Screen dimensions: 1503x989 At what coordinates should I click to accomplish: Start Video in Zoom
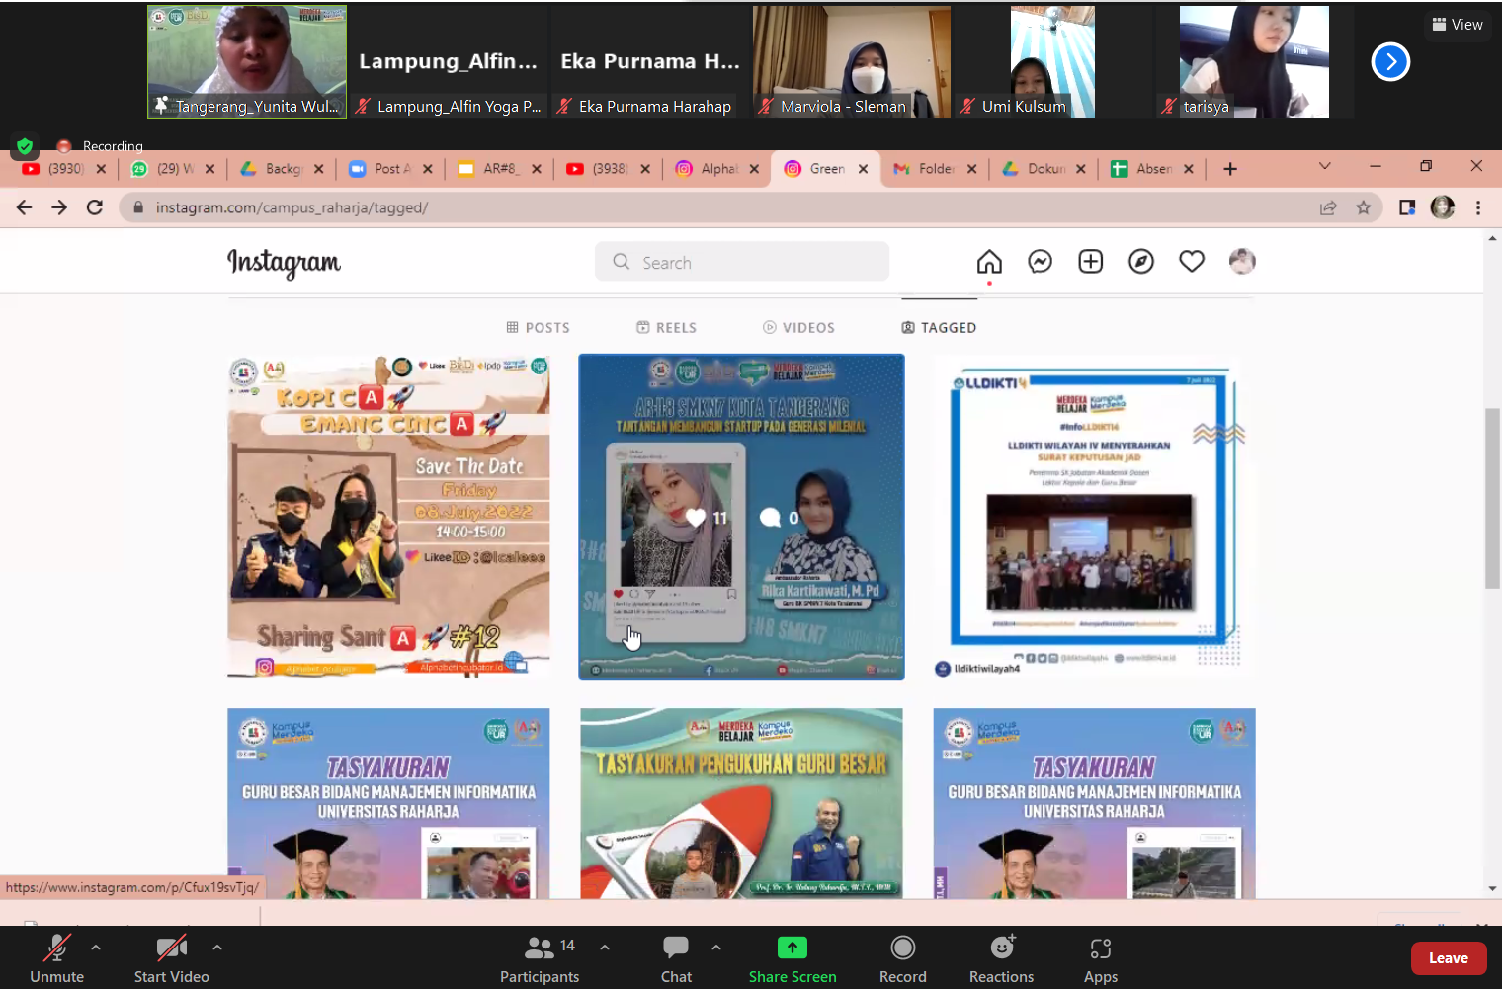coord(172,959)
